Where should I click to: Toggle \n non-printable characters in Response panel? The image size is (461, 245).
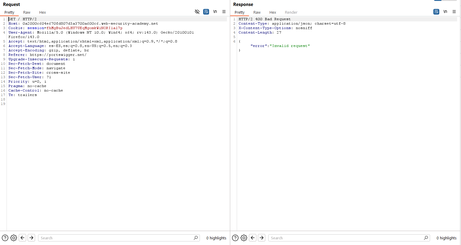click(445, 12)
